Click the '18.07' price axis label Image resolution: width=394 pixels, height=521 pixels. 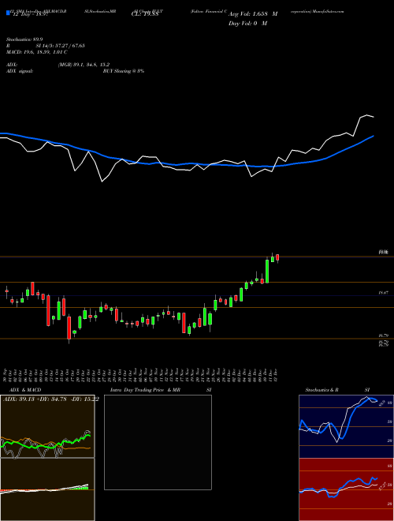(384, 293)
